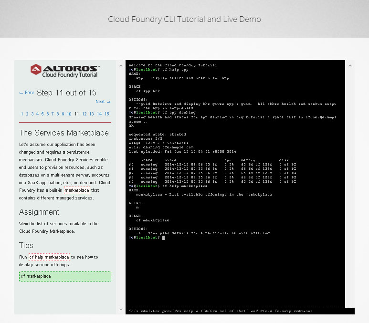Screen dimensions: 369x323
Task: Jump to tutorial step 8
Action: tap(58, 114)
